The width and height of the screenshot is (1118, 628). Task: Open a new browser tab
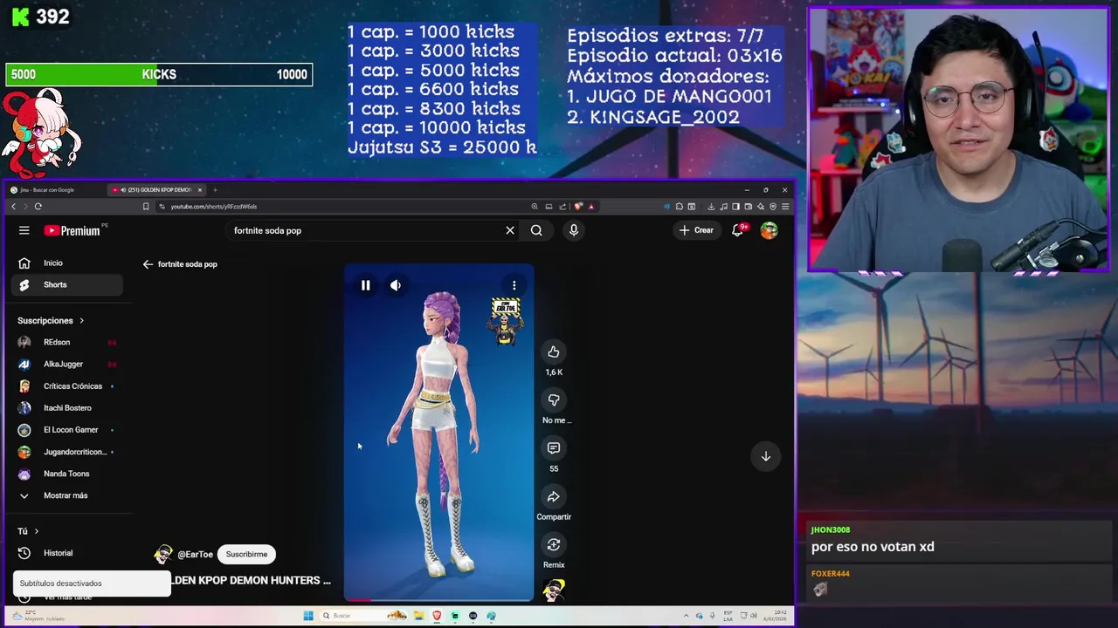coord(215,189)
